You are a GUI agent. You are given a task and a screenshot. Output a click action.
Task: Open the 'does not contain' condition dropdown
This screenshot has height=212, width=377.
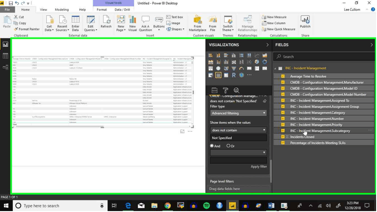point(238,130)
